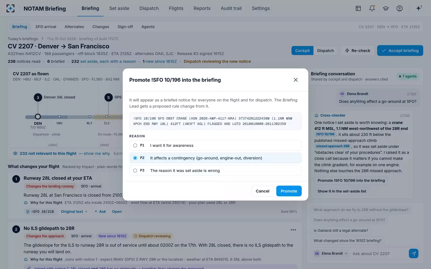
Task: Click the Promote button in dialog
Action: click(x=289, y=191)
